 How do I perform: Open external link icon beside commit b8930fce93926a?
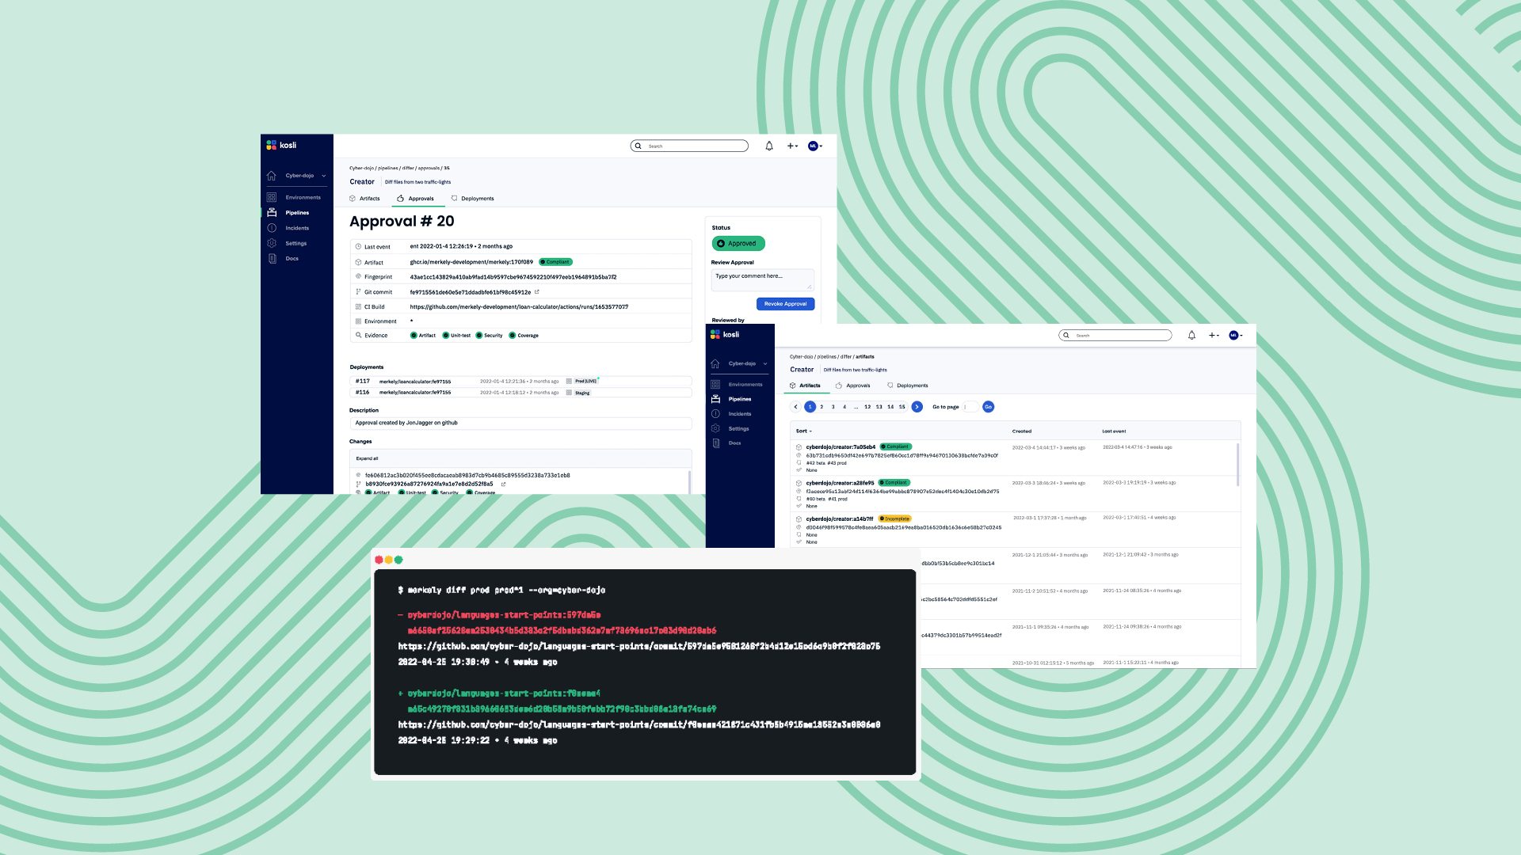503,484
